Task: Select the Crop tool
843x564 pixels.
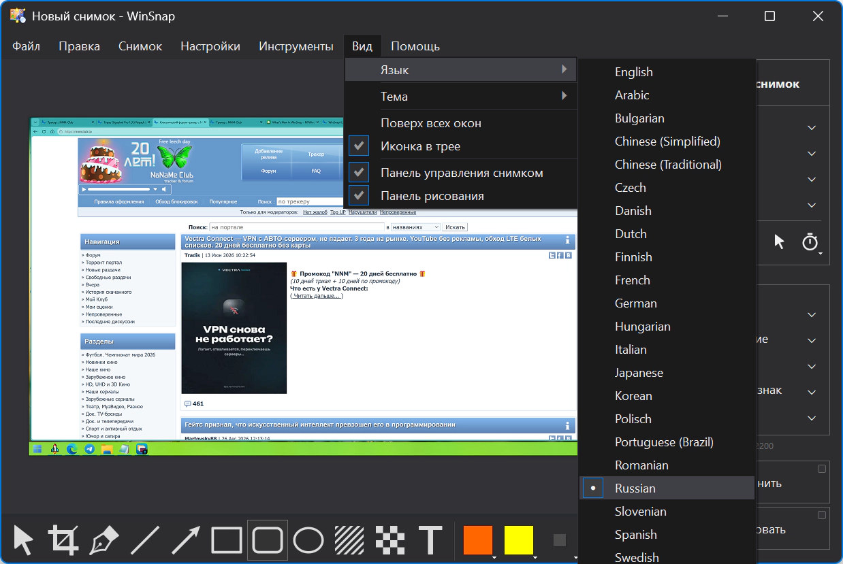Action: tap(63, 540)
